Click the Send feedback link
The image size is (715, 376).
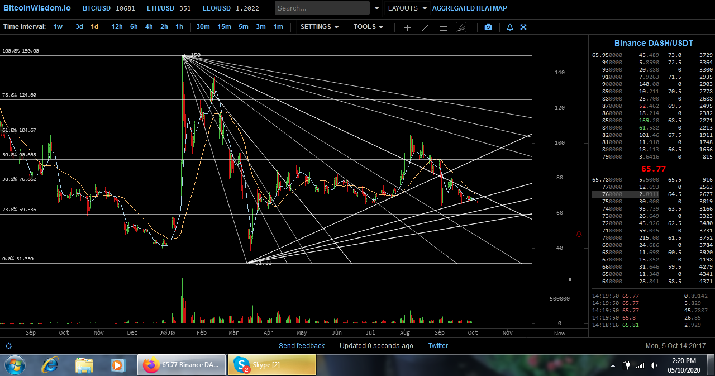[302, 346]
